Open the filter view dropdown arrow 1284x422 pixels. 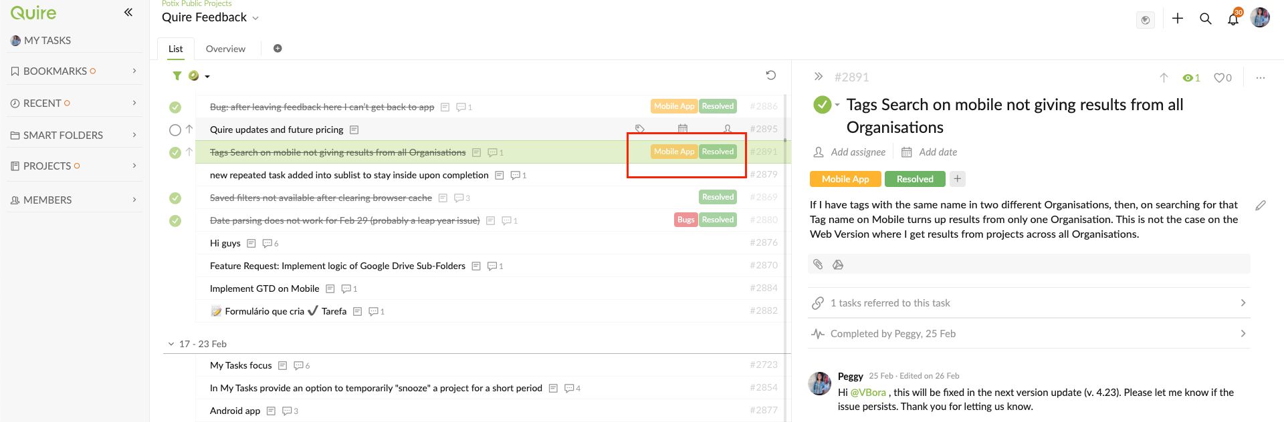pyautogui.click(x=207, y=76)
